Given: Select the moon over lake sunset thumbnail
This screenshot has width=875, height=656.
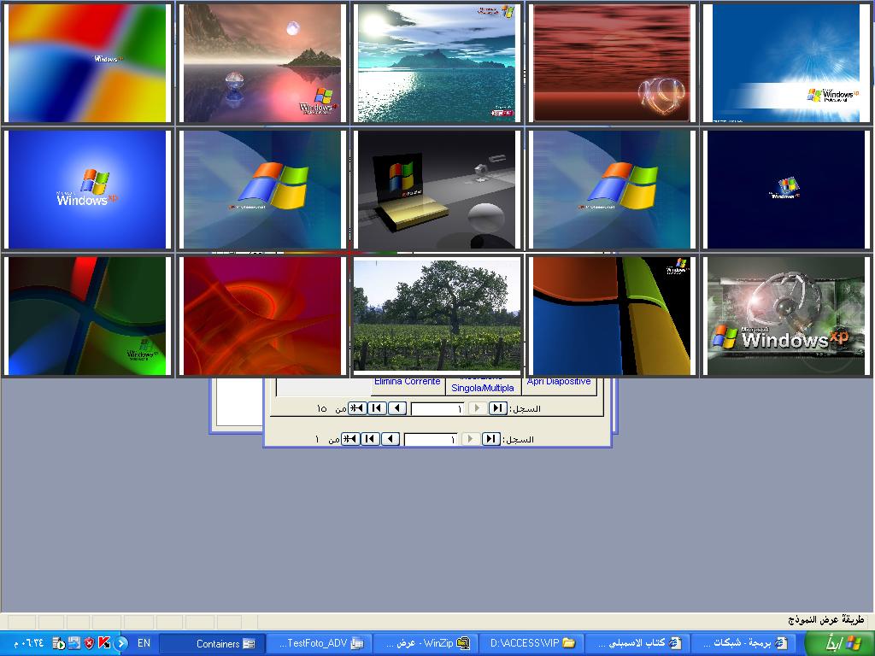Looking at the screenshot, I should (262, 62).
